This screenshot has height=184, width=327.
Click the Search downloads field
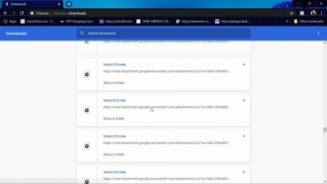coord(163,33)
